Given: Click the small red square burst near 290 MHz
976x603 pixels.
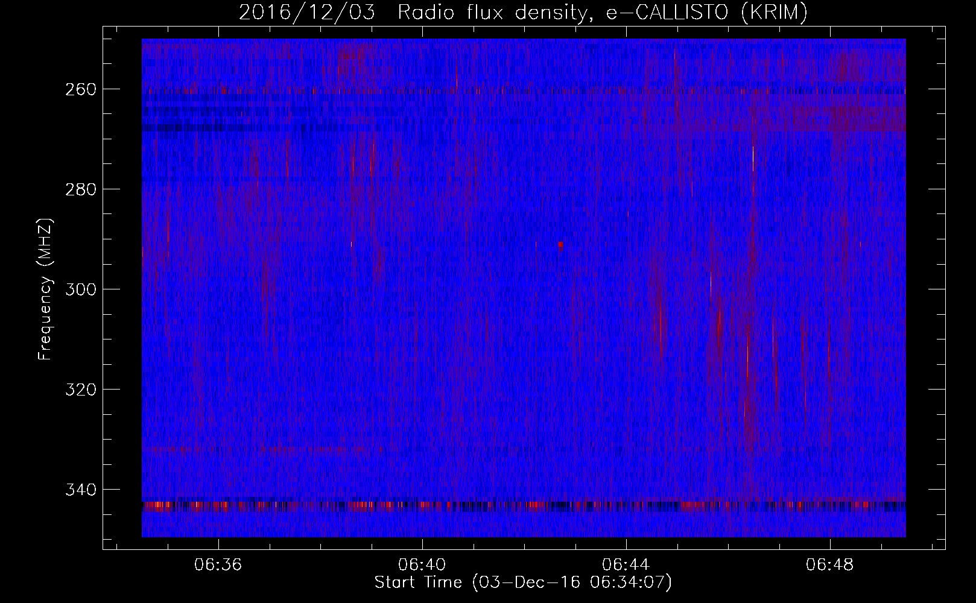Looking at the screenshot, I should 561,245.
